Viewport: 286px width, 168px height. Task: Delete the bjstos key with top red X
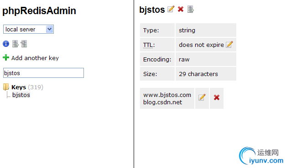click(181, 9)
